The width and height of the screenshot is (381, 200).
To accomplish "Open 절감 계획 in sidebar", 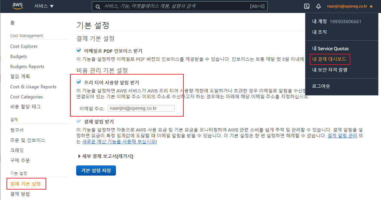I will tap(20, 76).
